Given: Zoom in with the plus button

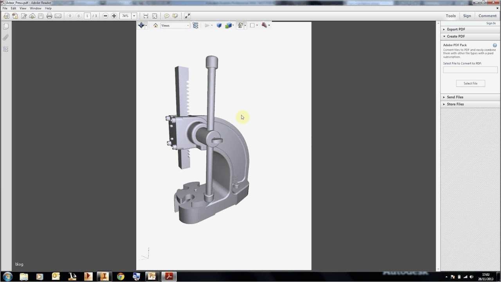Looking at the screenshot, I should pyautogui.click(x=114, y=16).
